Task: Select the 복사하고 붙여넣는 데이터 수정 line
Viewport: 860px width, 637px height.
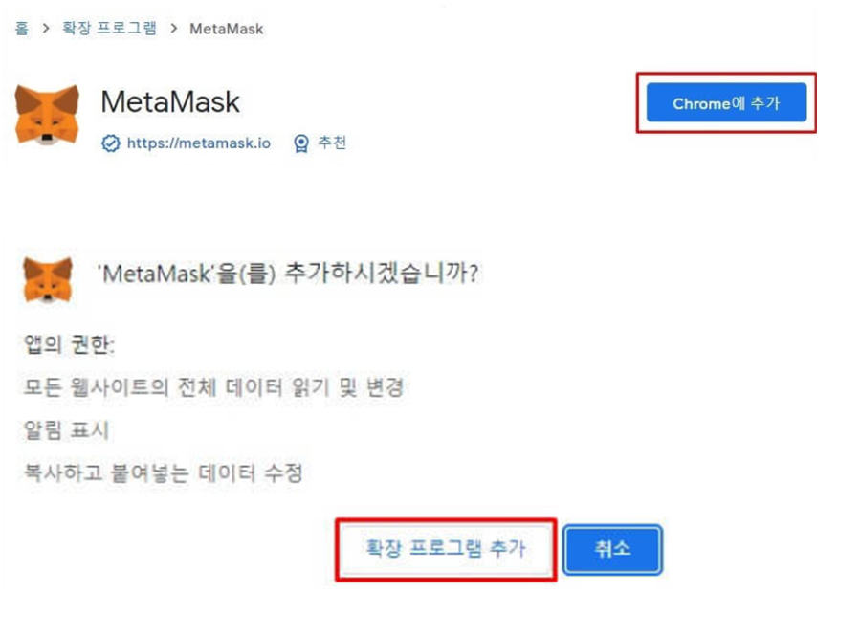Action: tap(163, 472)
